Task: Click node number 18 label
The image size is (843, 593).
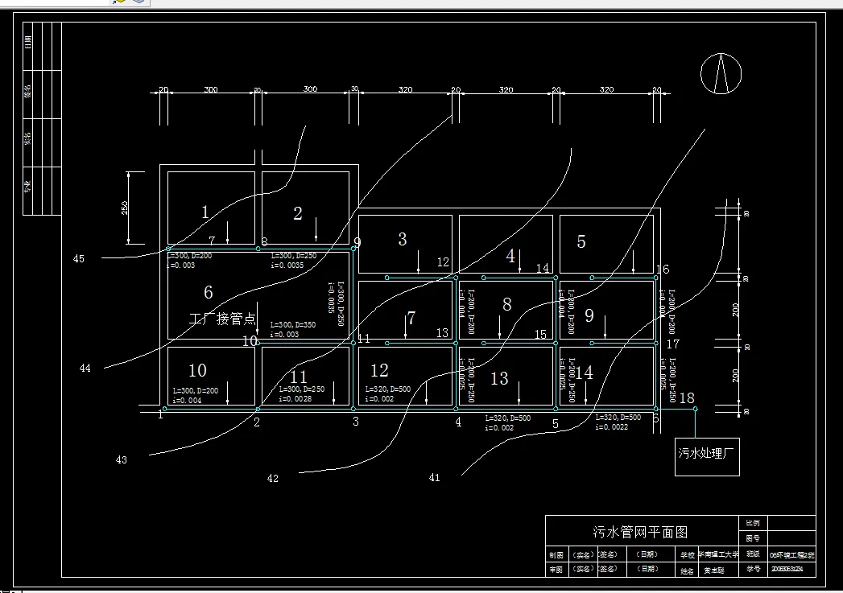Action: coord(687,398)
